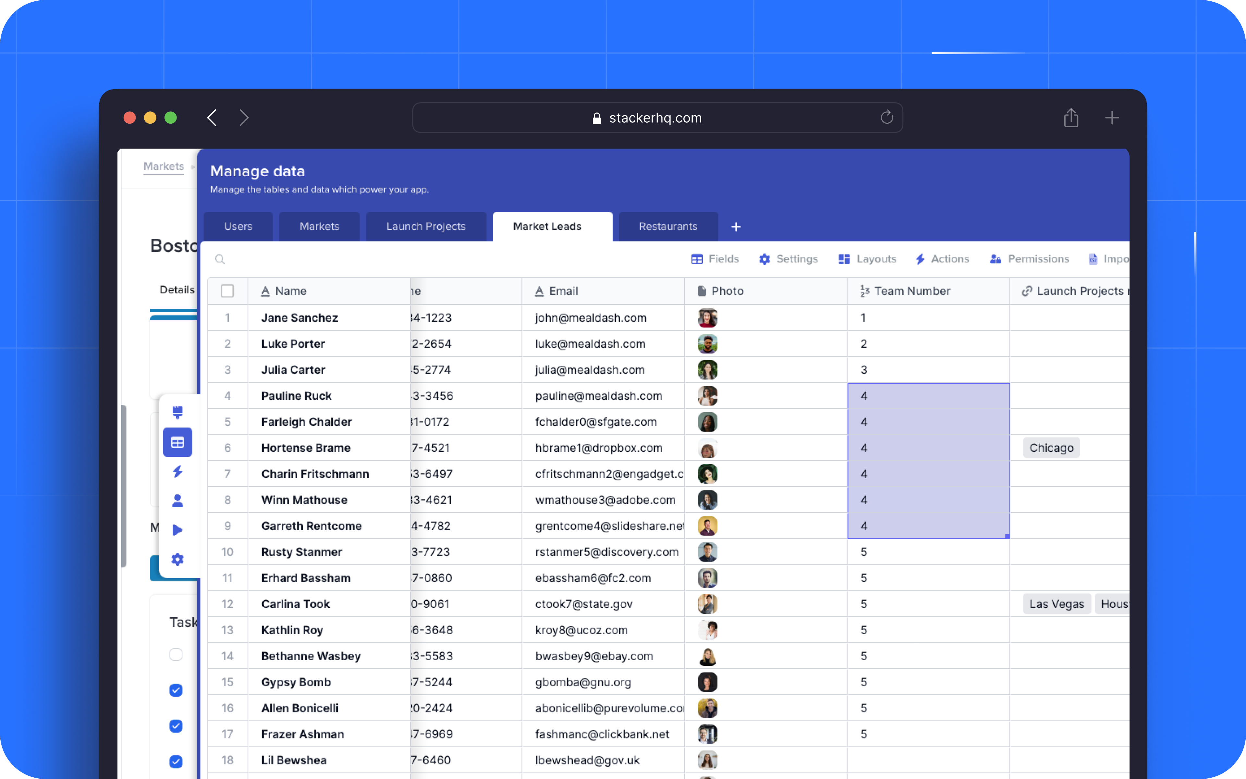Open Actions in the table toolbar

[942, 259]
